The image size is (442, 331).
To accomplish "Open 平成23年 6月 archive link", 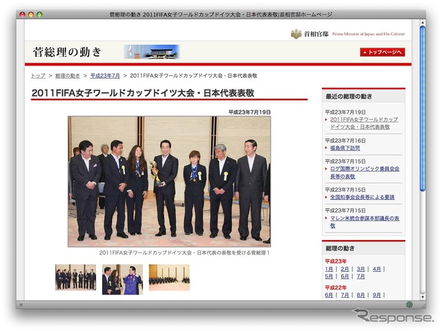I will [345, 277].
